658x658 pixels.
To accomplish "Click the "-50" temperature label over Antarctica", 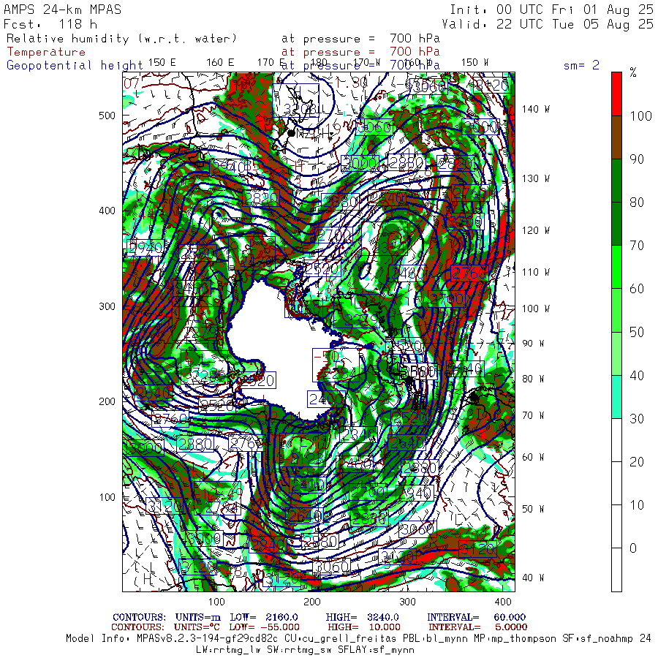I will coord(327,356).
